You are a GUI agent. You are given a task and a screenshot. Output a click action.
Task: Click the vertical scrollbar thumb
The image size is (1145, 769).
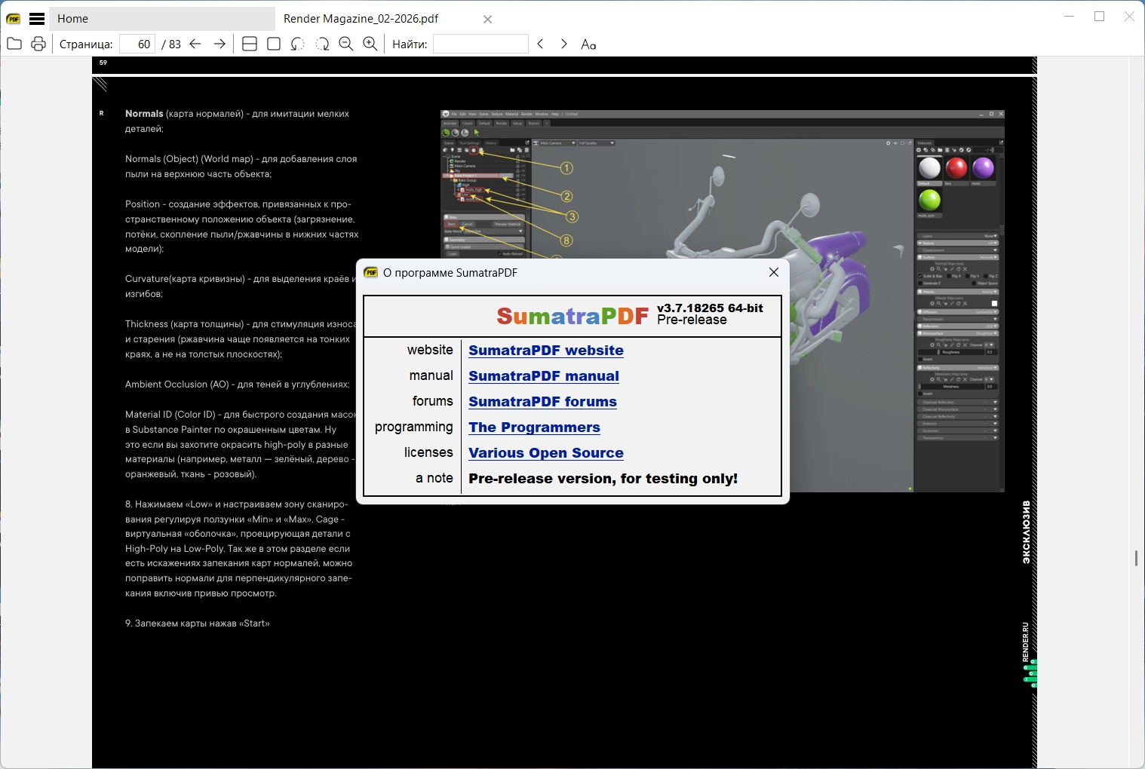tap(1136, 558)
